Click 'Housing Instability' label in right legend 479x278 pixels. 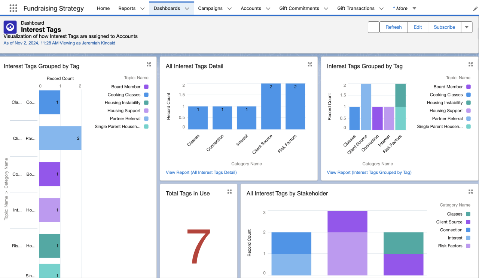pos(445,103)
